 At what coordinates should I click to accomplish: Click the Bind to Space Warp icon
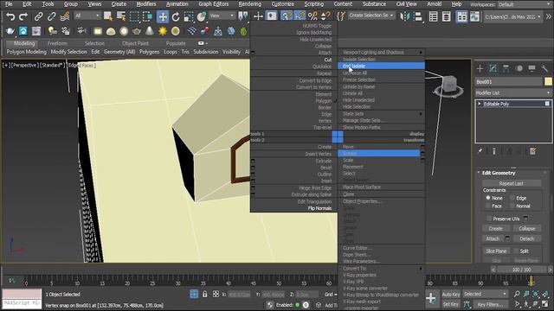65,16
